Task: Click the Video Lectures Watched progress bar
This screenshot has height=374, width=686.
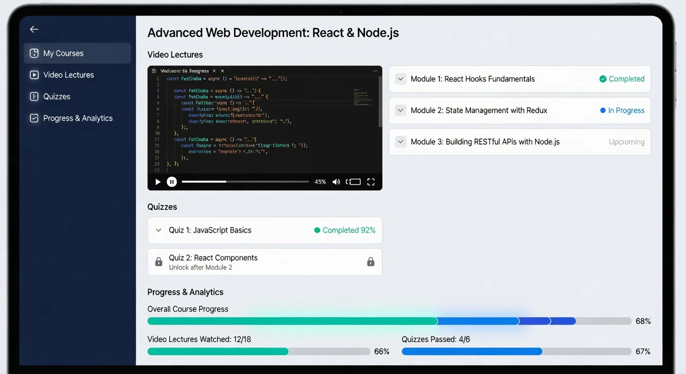Action: point(259,352)
